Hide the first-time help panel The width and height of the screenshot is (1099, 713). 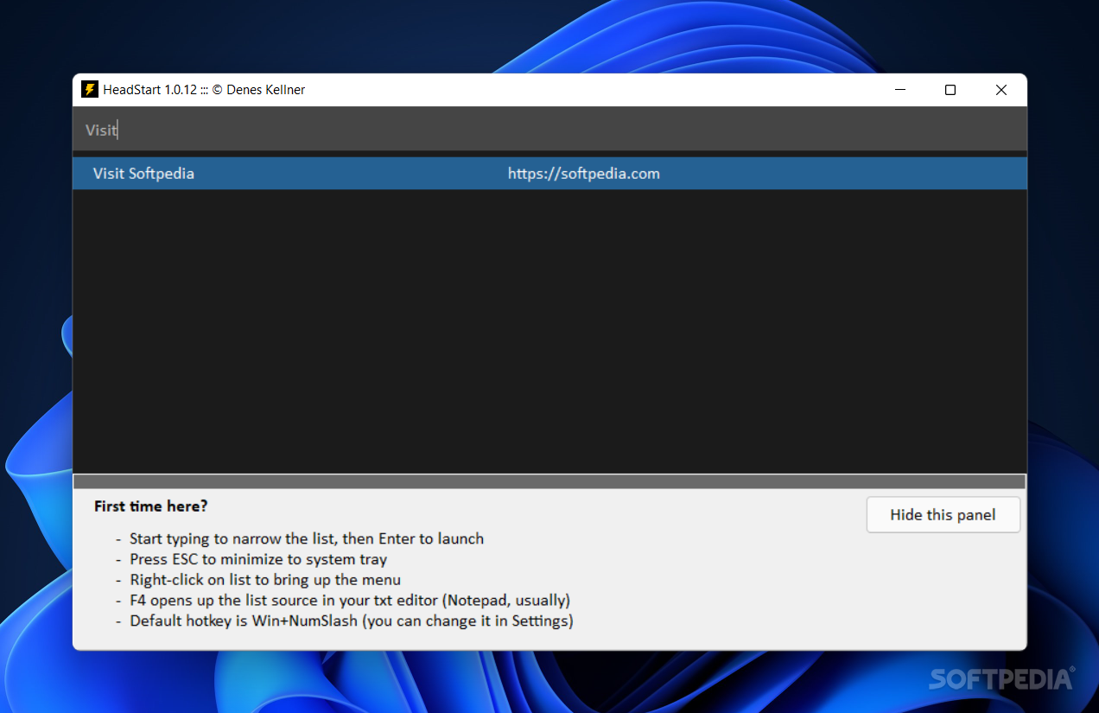point(943,515)
